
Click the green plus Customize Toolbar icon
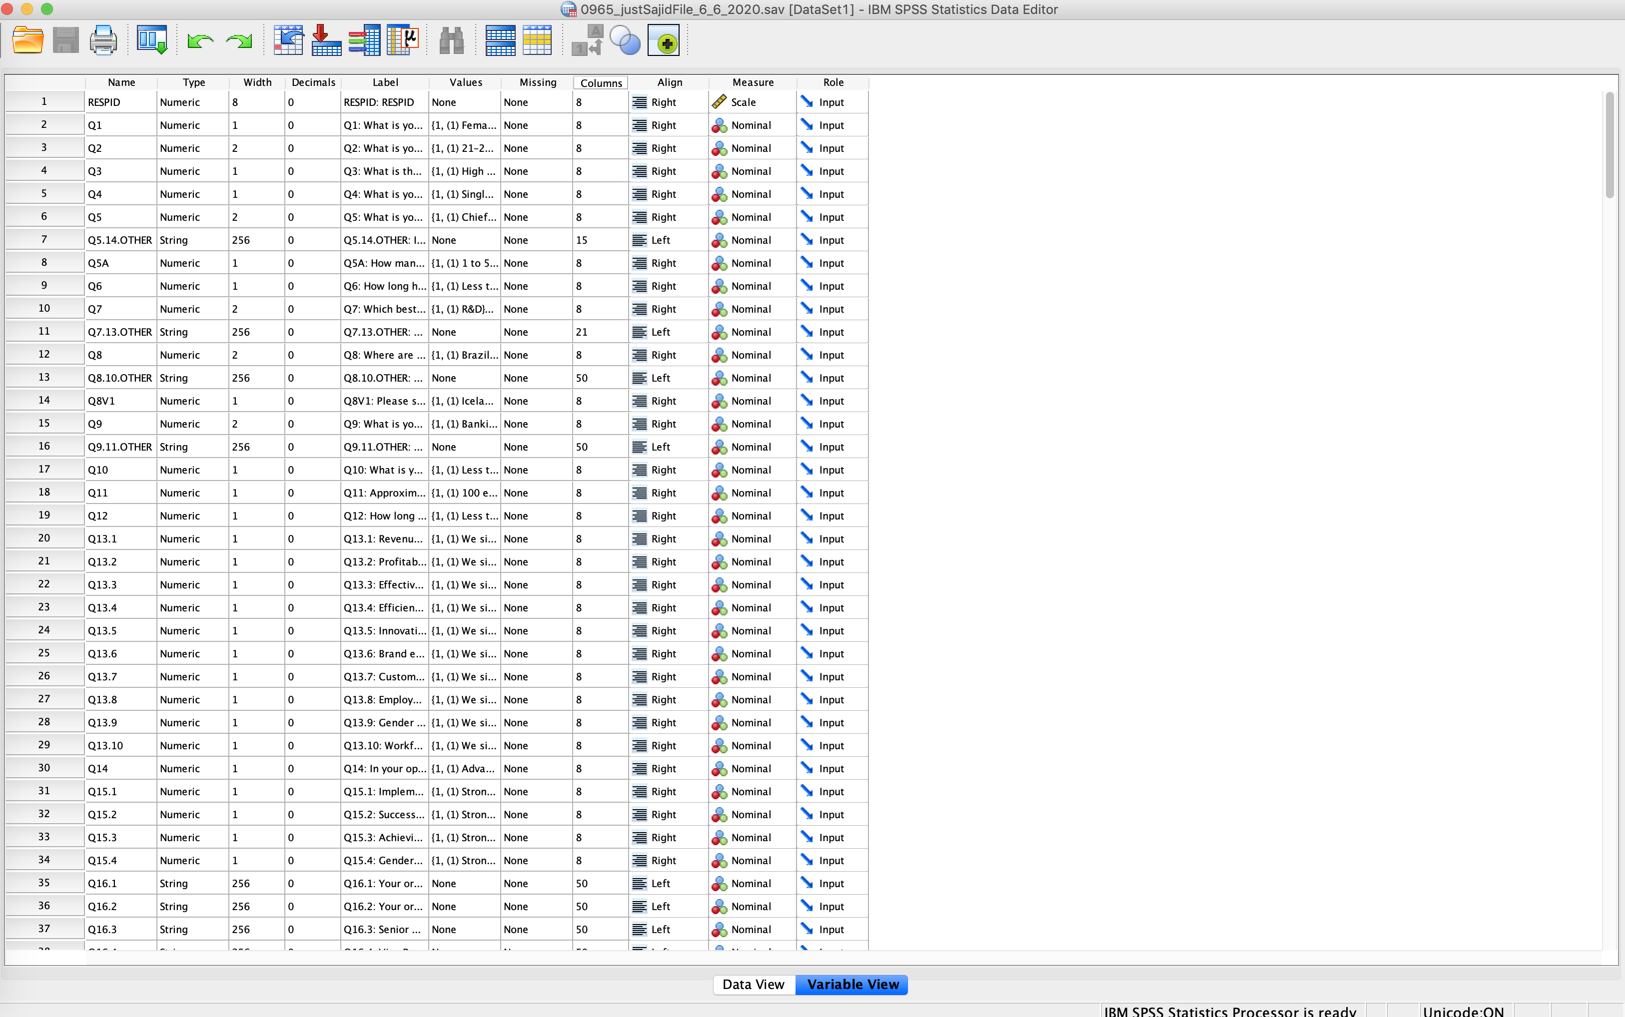click(664, 40)
